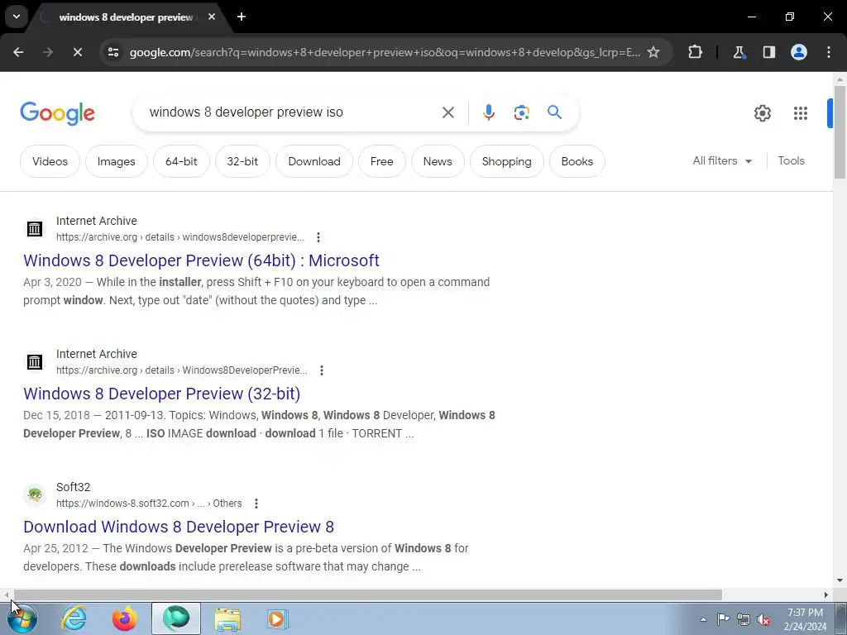Expand the All filters dropdown

pyautogui.click(x=722, y=161)
